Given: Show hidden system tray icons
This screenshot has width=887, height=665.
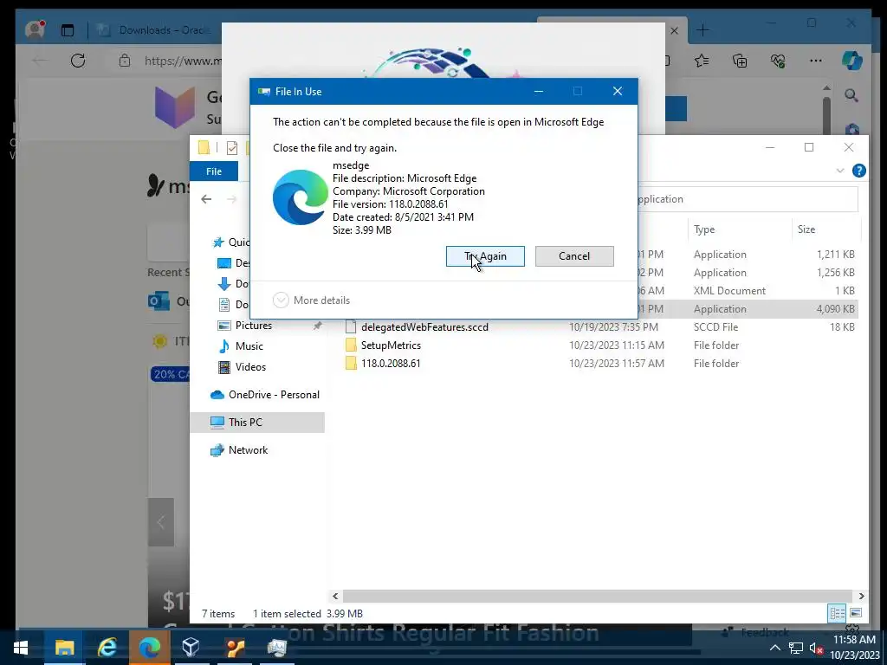Looking at the screenshot, I should (775, 648).
